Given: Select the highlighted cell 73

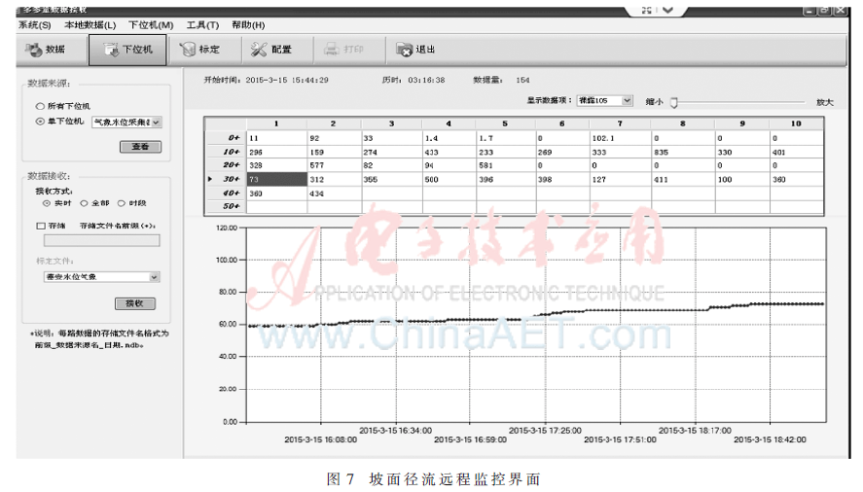Looking at the screenshot, I should point(277,180).
